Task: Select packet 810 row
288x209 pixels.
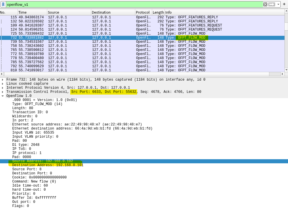Action: tap(142, 70)
